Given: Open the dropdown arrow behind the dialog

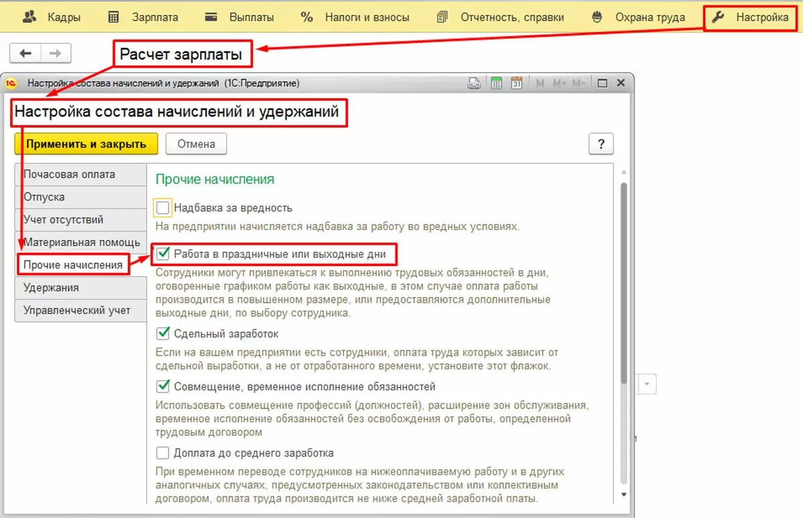Looking at the screenshot, I should [x=648, y=384].
